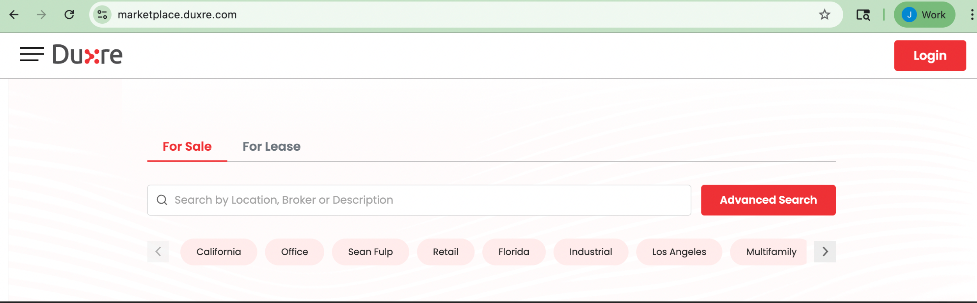Toggle the Industrial filter chip

[x=591, y=252]
